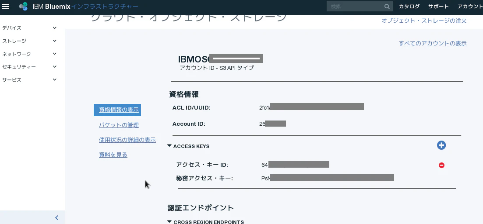Click the 認証エンドポイント heading

(x=201, y=208)
